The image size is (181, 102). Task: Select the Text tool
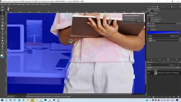tap(2, 46)
